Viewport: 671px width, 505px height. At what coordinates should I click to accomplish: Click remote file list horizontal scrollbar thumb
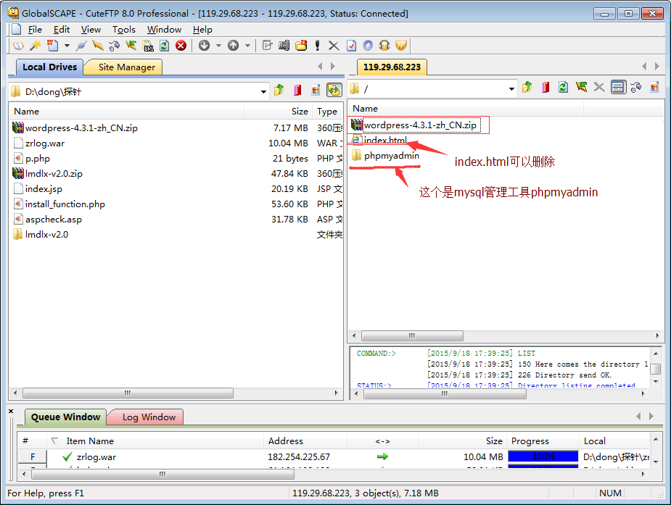412,335
